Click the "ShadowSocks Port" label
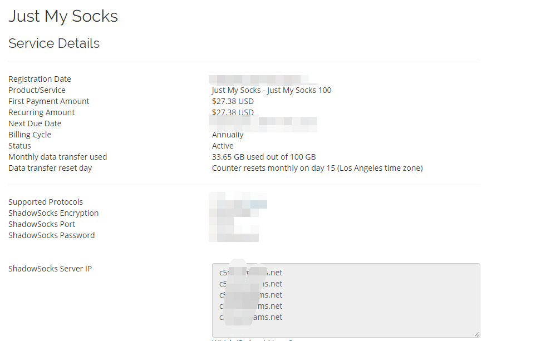Viewport: 536px width, 341px height. coord(42,224)
